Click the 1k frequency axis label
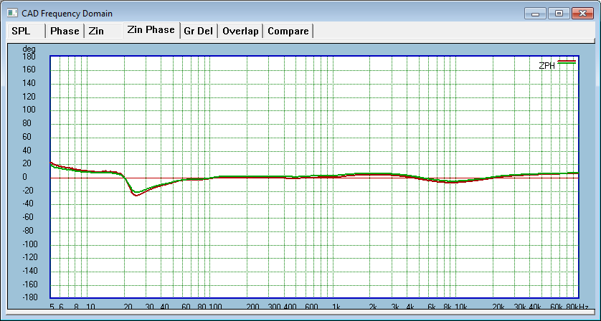 336,307
